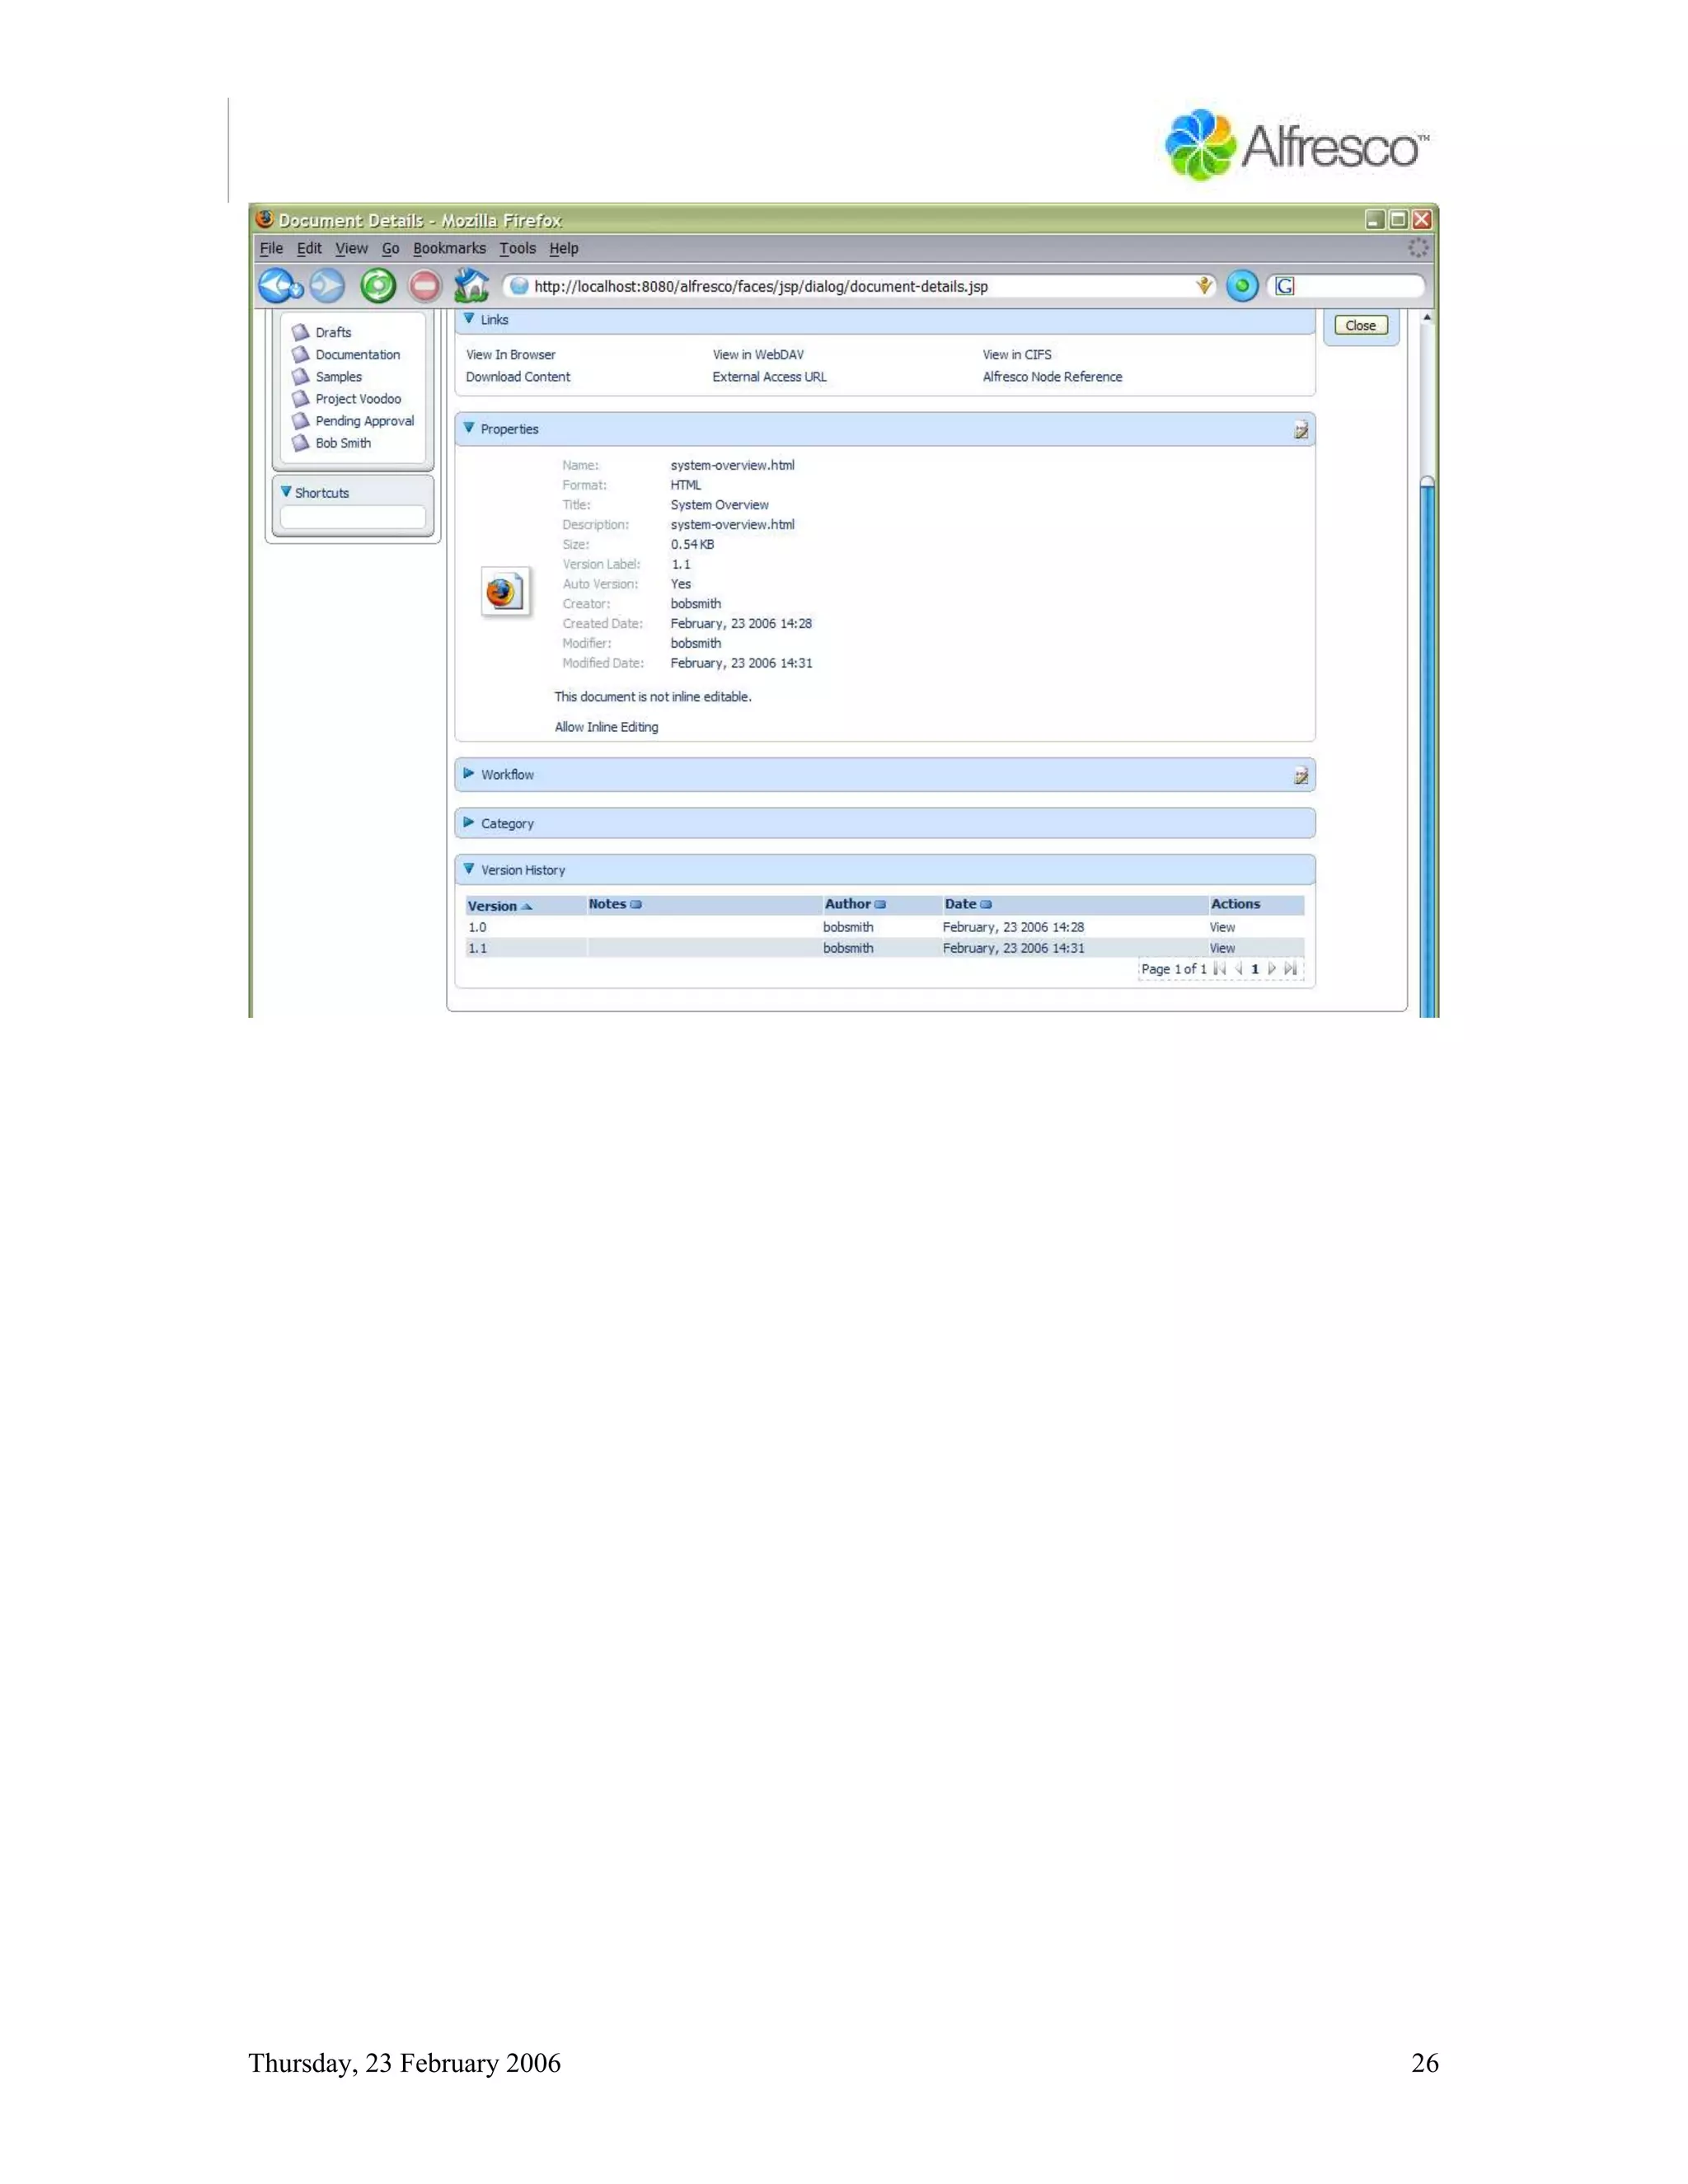Click the browser Back arrow button
The image size is (1688, 2184).
277,286
